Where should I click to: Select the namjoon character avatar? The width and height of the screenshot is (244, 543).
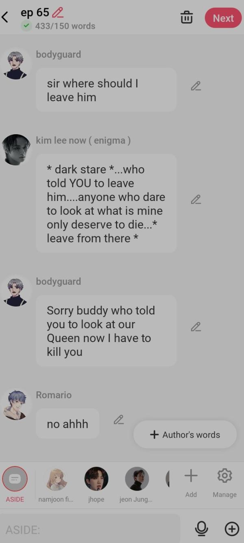click(56, 484)
